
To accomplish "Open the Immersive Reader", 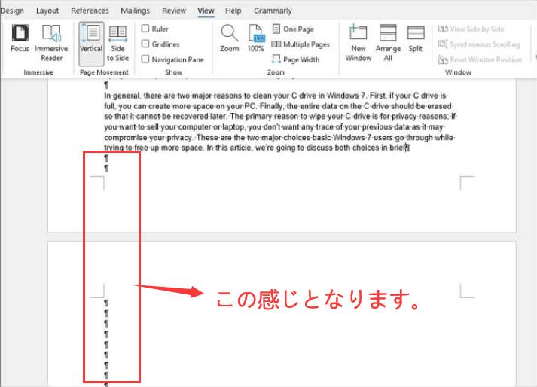I will [x=51, y=43].
